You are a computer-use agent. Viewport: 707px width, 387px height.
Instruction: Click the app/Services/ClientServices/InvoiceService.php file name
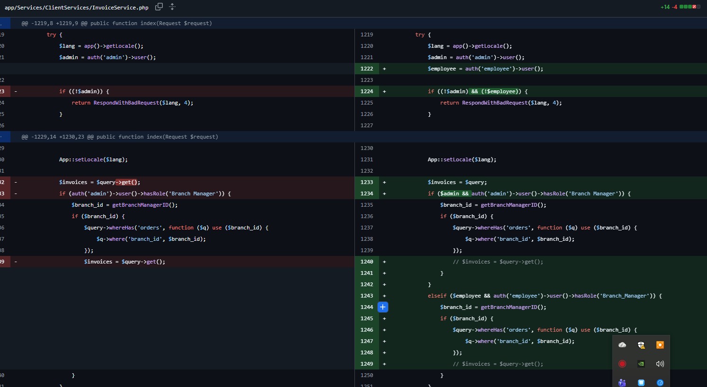(77, 7)
